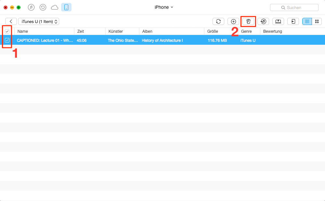Open the iTunes backup restore icon
Image resolution: width=325 pixels, height=201 pixels.
(x=43, y=7)
